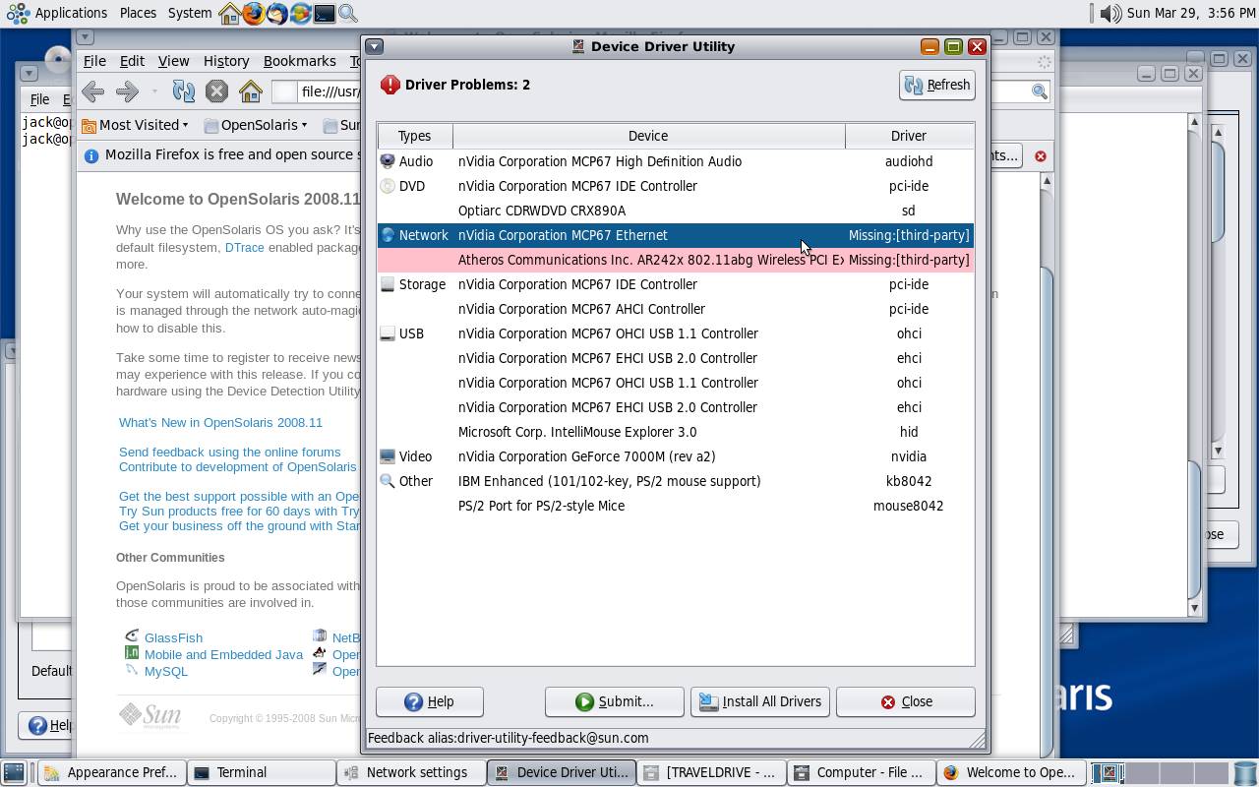Viewport: 1259px width, 787px height.
Task: Click the Submit... button
Action: pos(615,701)
